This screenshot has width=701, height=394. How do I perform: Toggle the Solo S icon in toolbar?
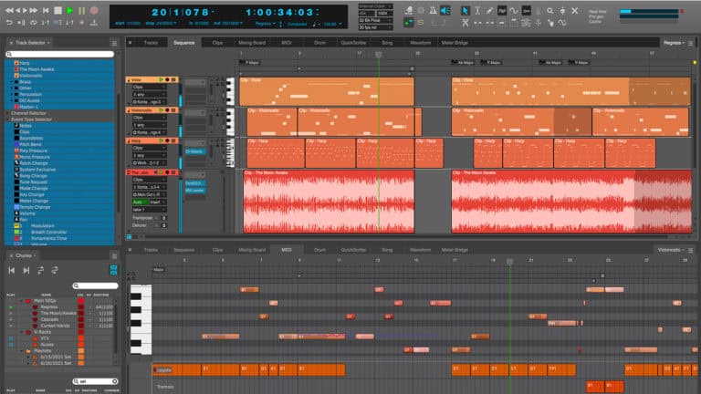click(421, 22)
